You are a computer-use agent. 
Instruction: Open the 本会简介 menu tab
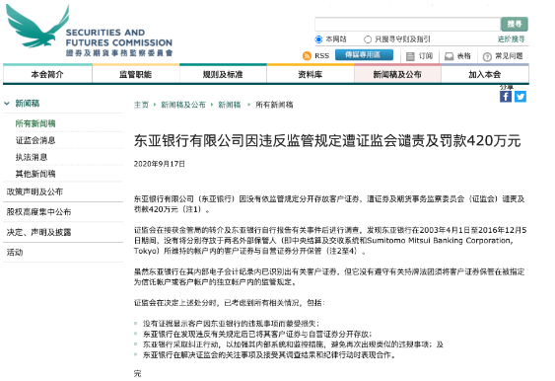[47, 74]
